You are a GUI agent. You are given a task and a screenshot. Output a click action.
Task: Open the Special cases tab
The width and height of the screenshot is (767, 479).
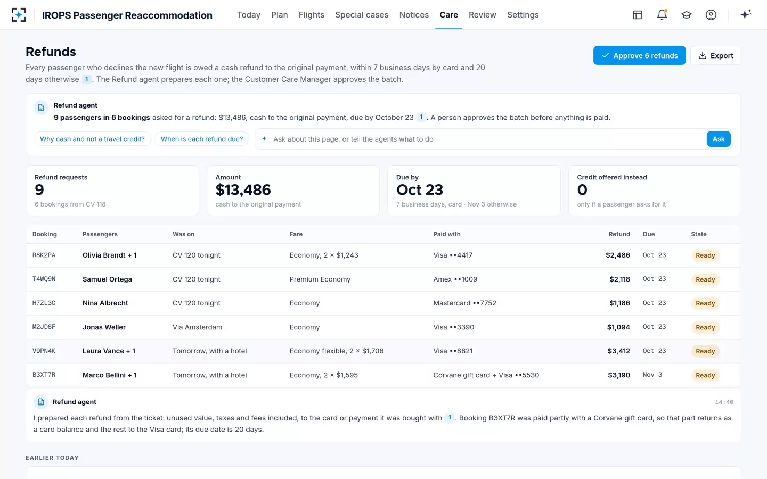(362, 15)
